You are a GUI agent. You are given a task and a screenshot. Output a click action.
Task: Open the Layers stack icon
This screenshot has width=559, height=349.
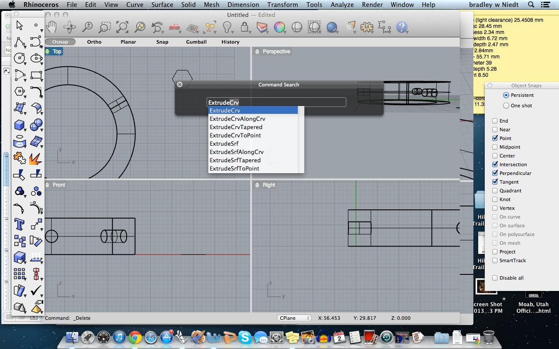pyautogui.click(x=262, y=27)
